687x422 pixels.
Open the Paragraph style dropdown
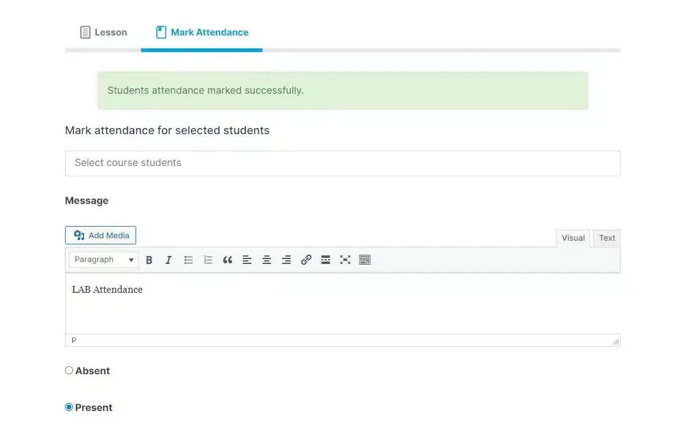point(102,259)
